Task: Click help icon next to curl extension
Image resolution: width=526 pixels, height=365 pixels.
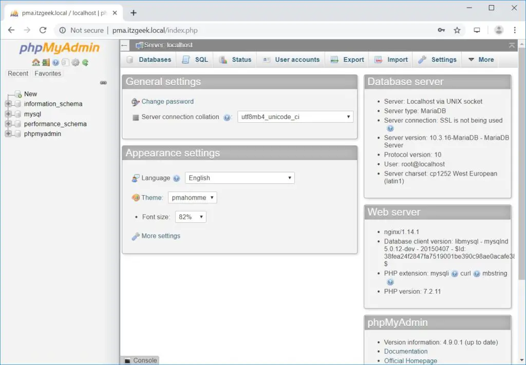Action: tap(477, 274)
